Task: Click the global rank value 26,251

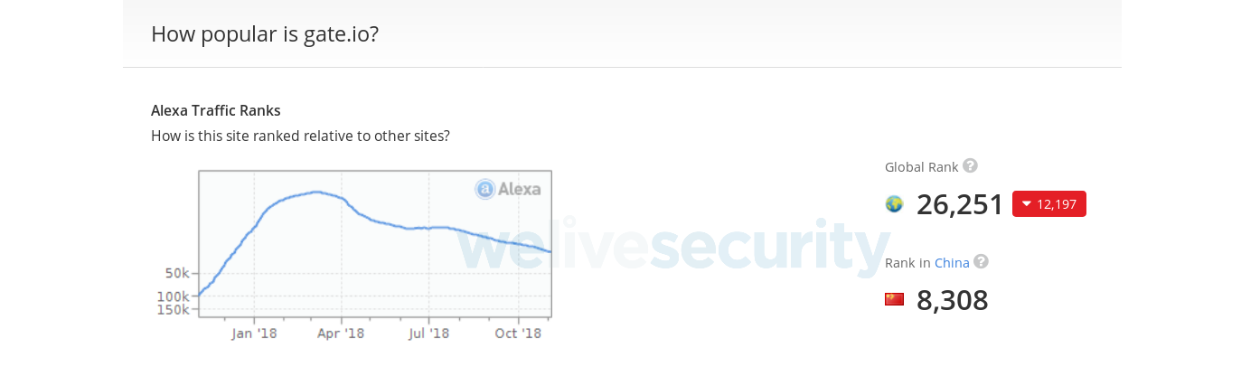Action: (960, 204)
